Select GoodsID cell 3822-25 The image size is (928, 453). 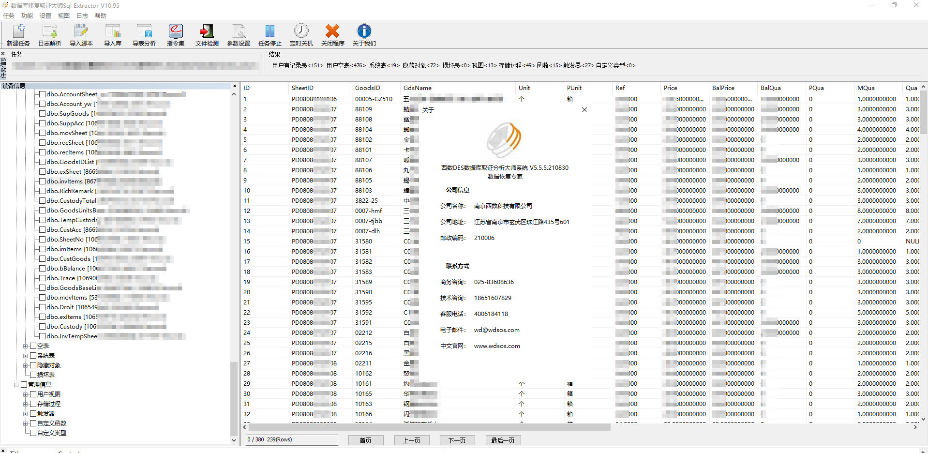[367, 201]
